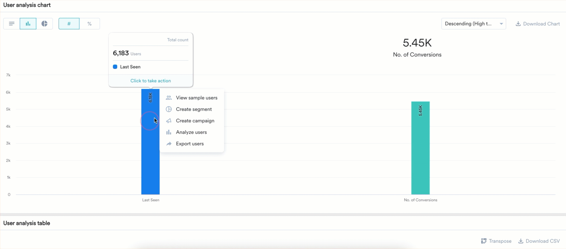Switch to the pie chart view icon
This screenshot has height=249, width=566.
point(45,24)
